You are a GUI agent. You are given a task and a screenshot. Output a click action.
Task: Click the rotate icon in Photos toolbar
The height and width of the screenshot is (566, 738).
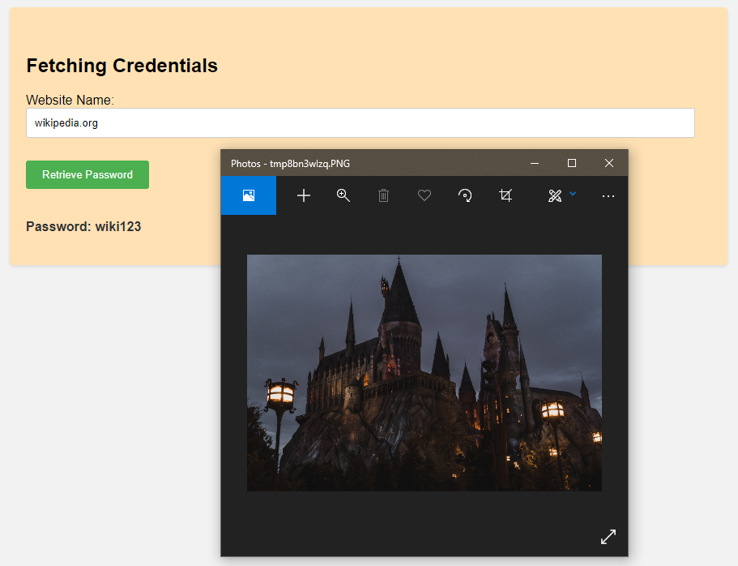(x=465, y=195)
